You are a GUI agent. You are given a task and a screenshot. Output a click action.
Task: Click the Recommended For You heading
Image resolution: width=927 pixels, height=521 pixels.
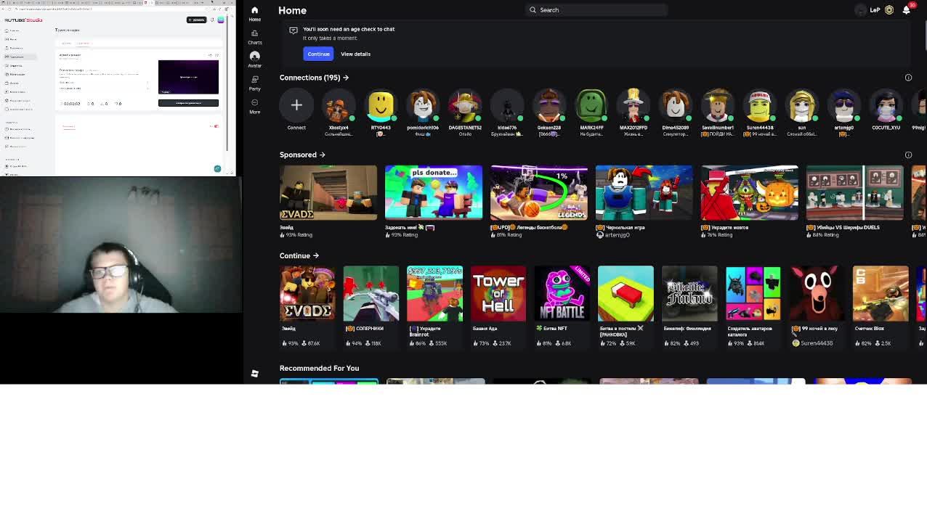(x=319, y=369)
